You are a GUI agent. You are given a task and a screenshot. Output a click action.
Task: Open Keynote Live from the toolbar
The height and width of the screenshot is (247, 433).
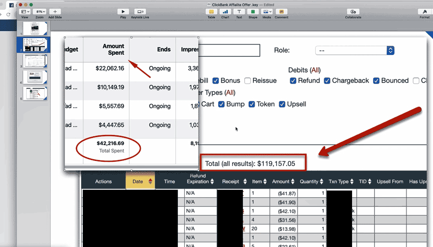click(140, 12)
